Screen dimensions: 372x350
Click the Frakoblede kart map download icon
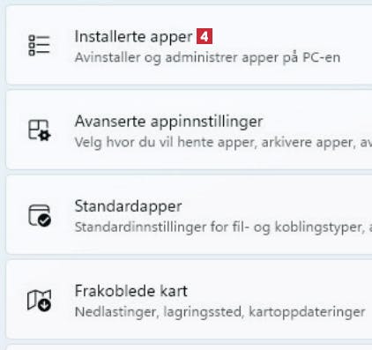click(x=39, y=300)
